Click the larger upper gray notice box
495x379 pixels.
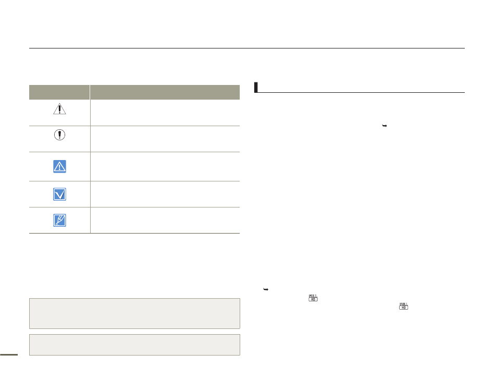[135, 314]
